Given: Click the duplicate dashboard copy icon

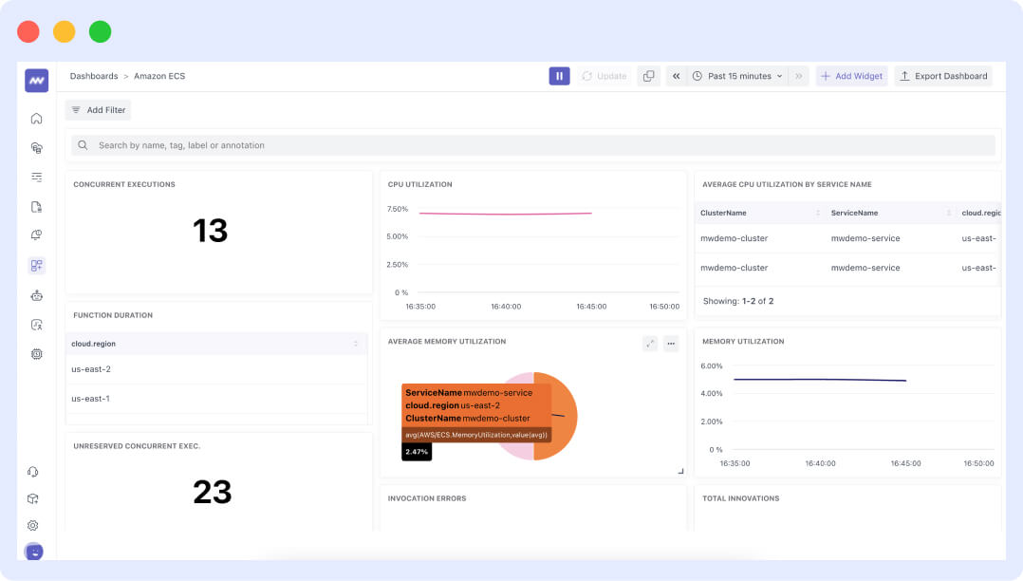Looking at the screenshot, I should point(648,76).
